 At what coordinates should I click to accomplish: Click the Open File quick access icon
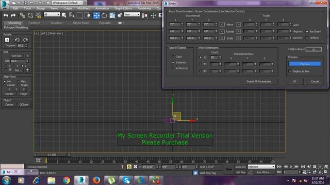tap(20, 3)
